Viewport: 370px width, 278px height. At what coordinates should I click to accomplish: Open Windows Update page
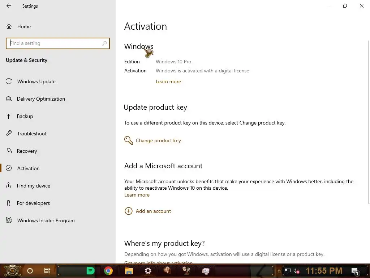pyautogui.click(x=36, y=81)
